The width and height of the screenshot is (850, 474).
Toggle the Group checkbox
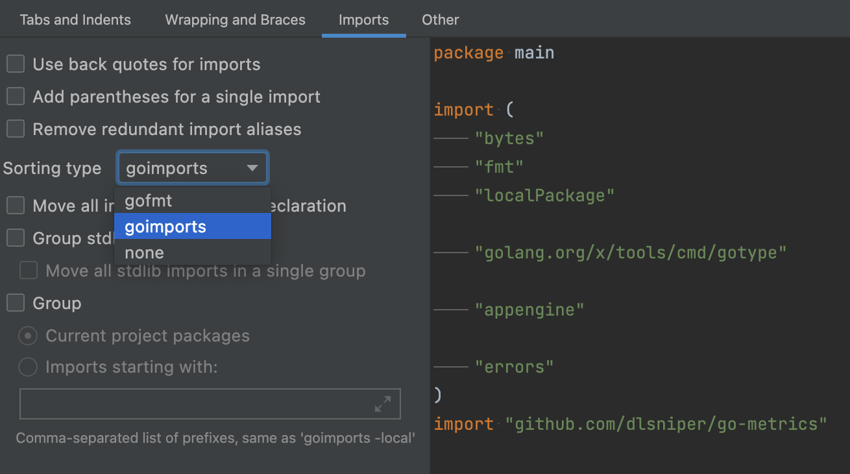(x=16, y=303)
